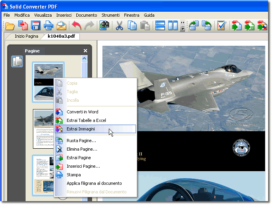
Task: Choose Converti in Word from context menu
Action: pyautogui.click(x=82, y=112)
